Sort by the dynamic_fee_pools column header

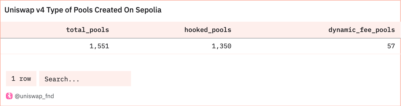[x=362, y=30]
